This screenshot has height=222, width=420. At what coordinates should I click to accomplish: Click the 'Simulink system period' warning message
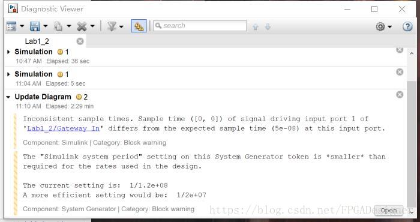pyautogui.click(x=204, y=161)
